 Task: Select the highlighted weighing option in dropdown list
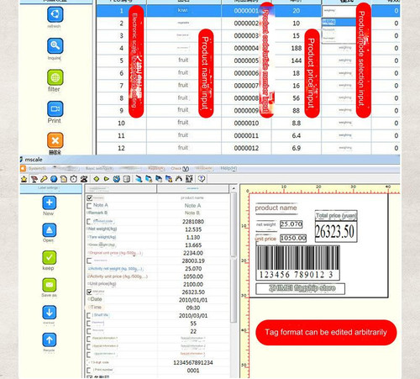(x=339, y=22)
